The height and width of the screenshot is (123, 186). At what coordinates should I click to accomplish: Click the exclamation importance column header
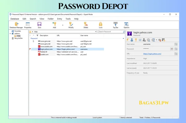point(30,35)
